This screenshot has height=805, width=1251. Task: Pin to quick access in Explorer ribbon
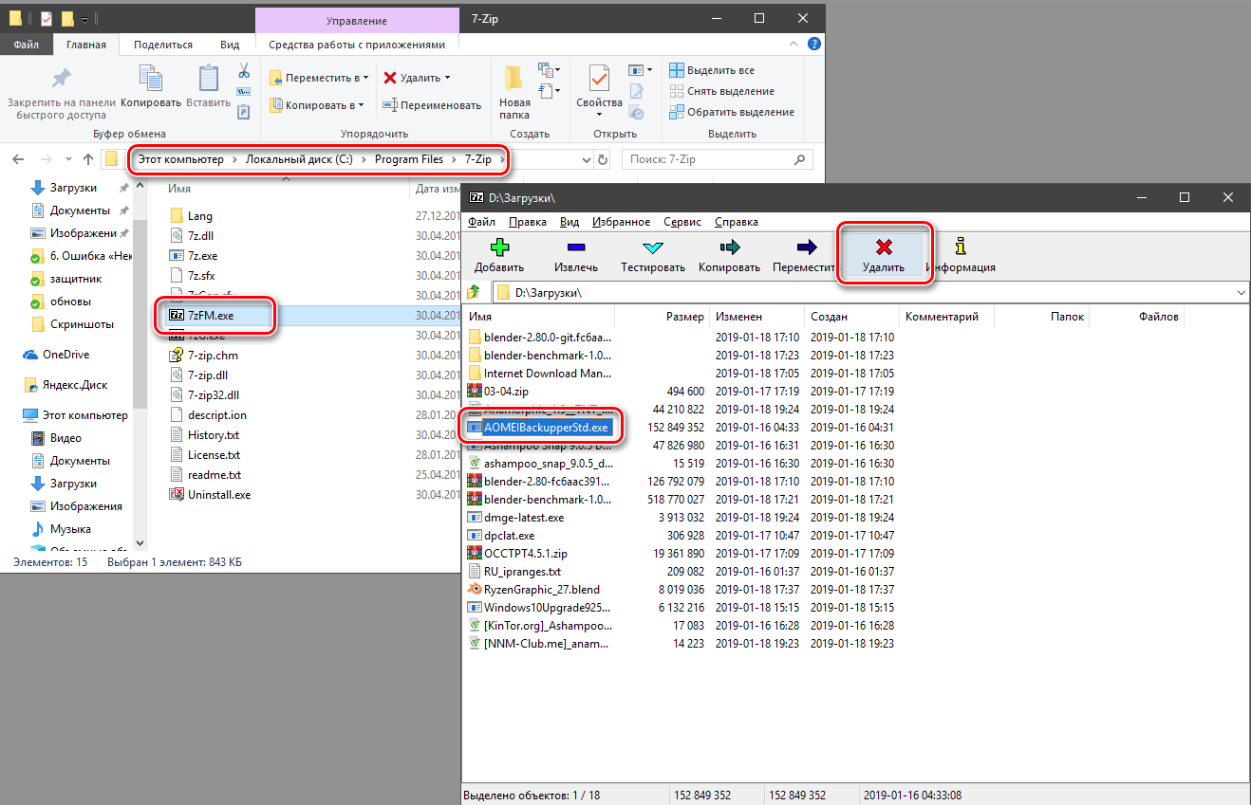click(x=61, y=92)
